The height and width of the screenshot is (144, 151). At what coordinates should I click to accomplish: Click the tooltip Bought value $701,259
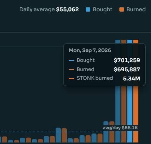[x=127, y=60]
